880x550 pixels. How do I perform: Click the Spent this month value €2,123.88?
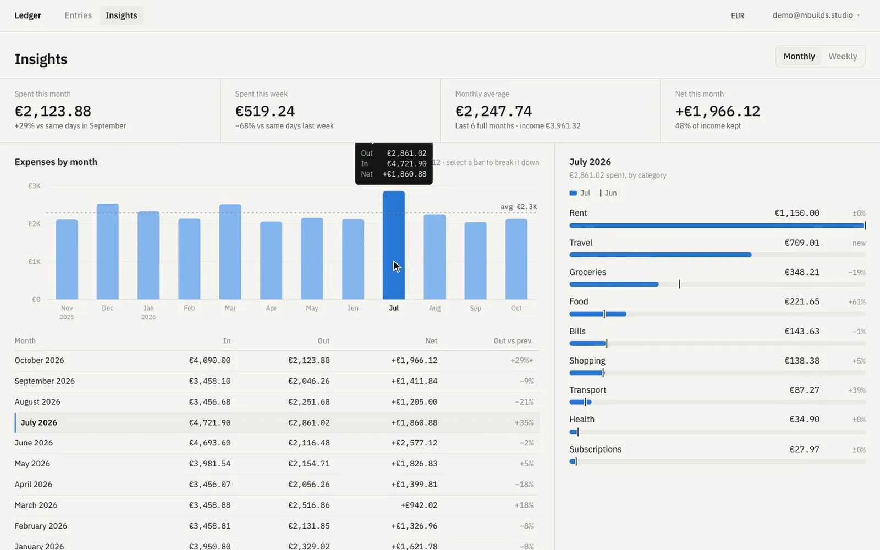pyautogui.click(x=53, y=111)
